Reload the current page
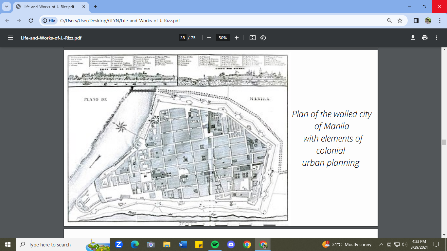447x251 pixels. point(31,21)
